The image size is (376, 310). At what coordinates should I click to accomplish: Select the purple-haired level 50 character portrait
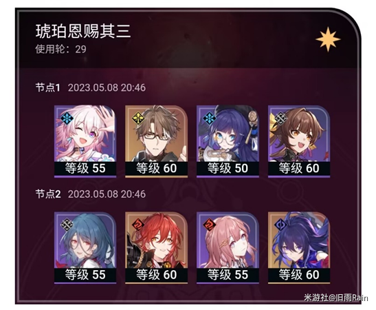228,141
